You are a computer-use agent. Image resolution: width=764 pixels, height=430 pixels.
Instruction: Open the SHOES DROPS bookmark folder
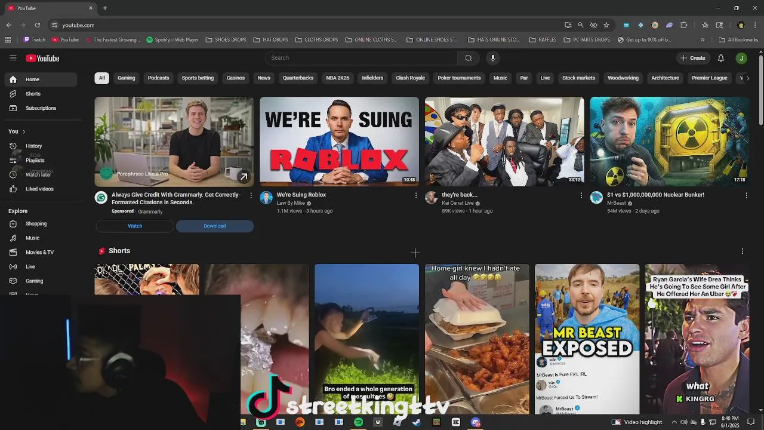226,40
